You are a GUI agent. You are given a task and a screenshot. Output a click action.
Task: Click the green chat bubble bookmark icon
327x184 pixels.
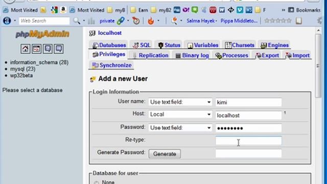click(x=195, y=10)
